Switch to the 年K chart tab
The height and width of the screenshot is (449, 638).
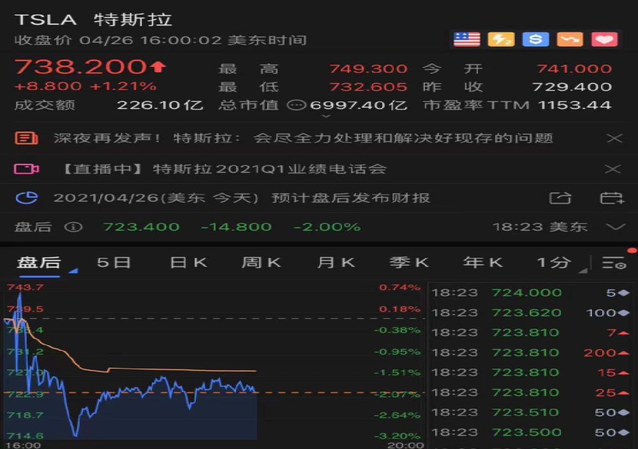(x=483, y=263)
